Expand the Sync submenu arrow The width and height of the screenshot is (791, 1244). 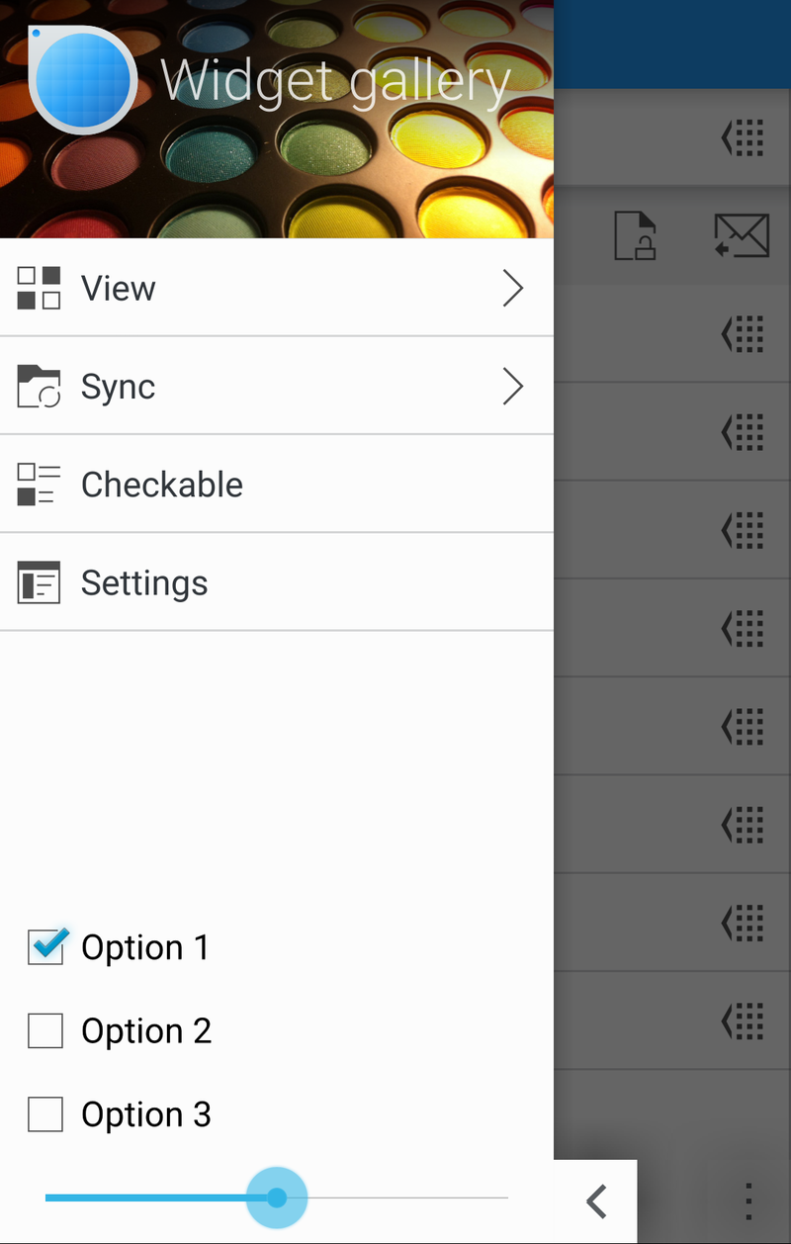click(512, 387)
